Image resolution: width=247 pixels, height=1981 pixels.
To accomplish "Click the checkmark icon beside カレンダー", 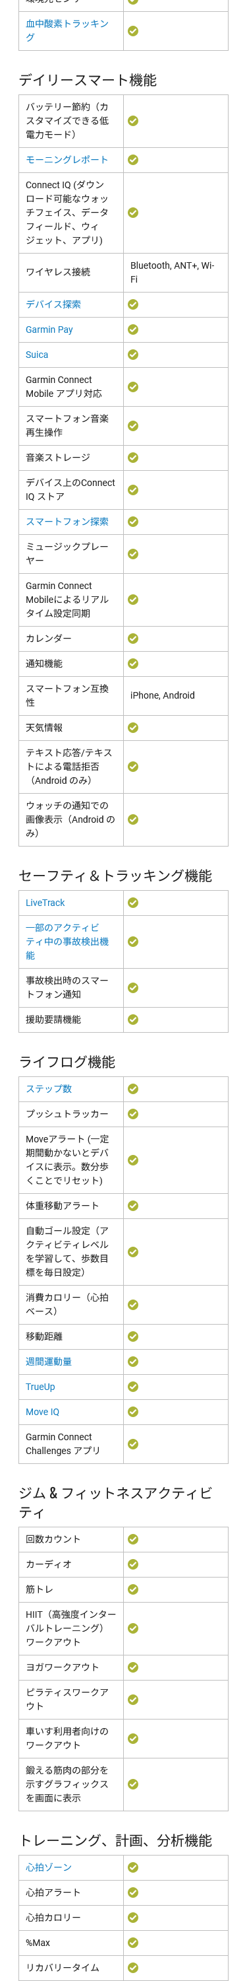I will (132, 639).
